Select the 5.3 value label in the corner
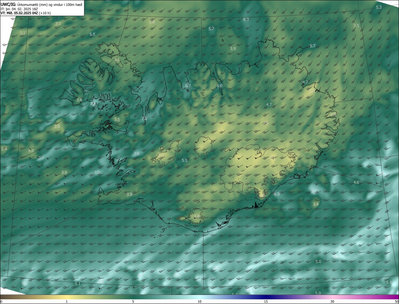 [x=379, y=7]
